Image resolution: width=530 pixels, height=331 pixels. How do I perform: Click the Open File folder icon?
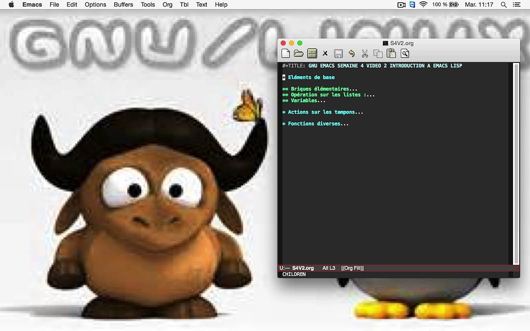tap(299, 53)
